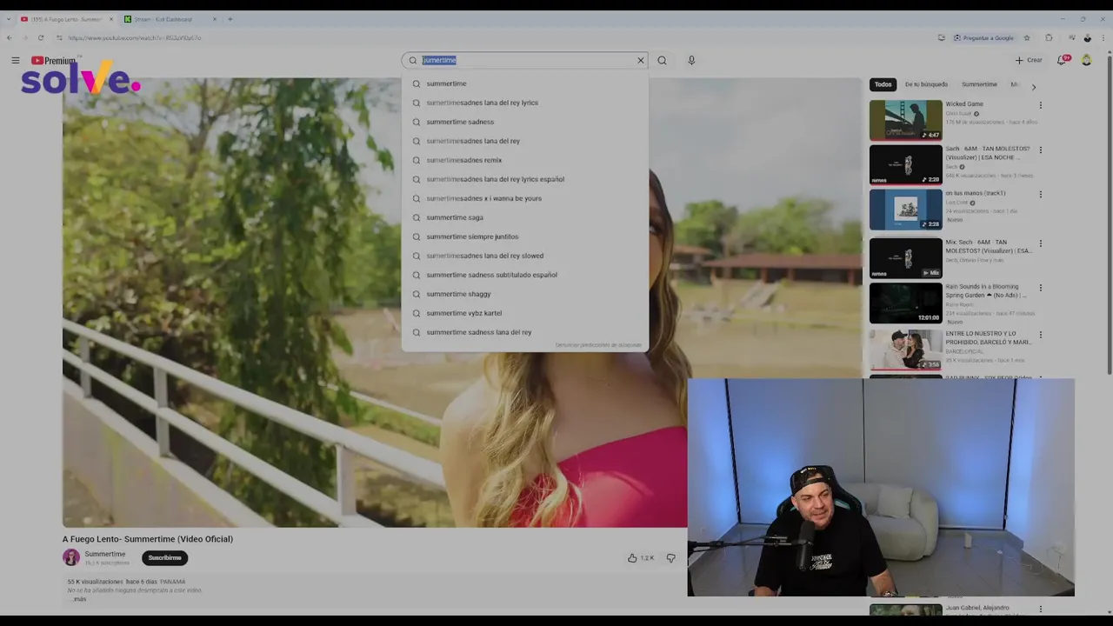
Task: Open site information icon in address bar
Action: 59,37
